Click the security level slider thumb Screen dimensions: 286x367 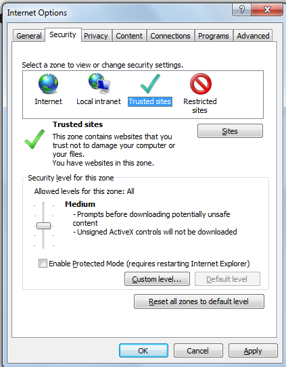(x=43, y=226)
